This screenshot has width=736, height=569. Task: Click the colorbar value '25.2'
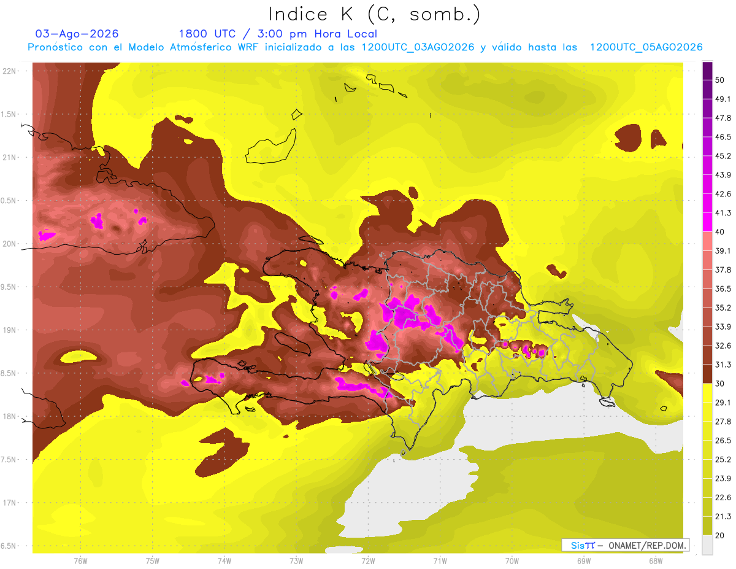coord(723,459)
